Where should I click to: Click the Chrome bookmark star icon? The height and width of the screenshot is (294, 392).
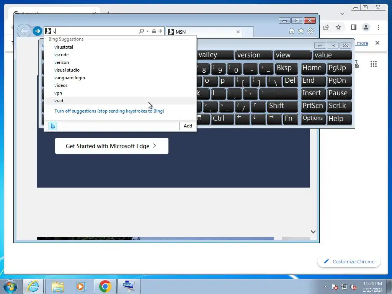coord(338,27)
